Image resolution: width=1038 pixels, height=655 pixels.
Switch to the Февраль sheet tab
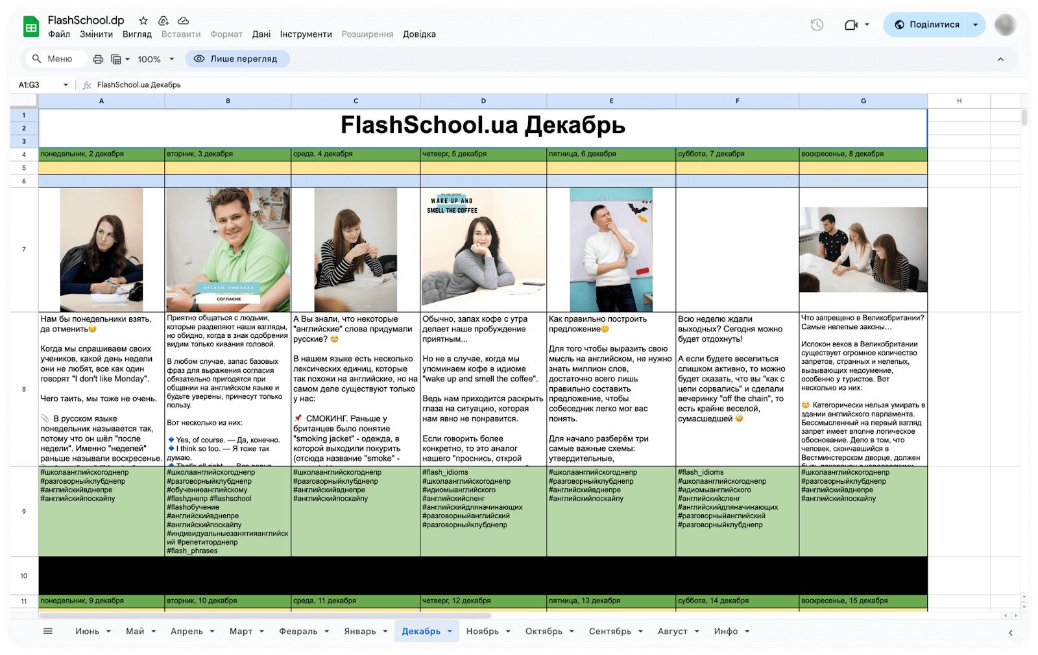(298, 631)
